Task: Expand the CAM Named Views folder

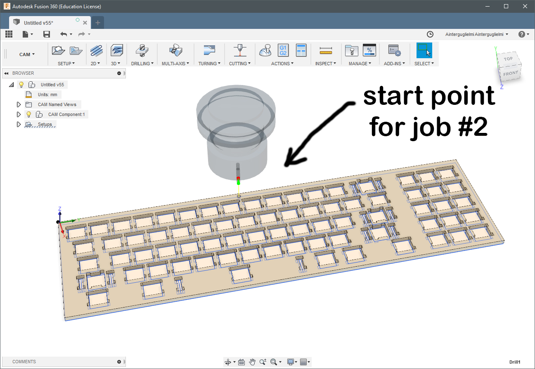Action: click(18, 104)
